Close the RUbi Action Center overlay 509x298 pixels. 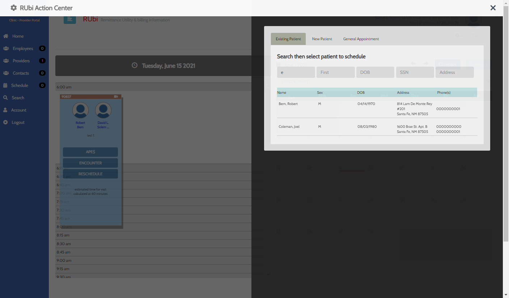click(x=493, y=8)
